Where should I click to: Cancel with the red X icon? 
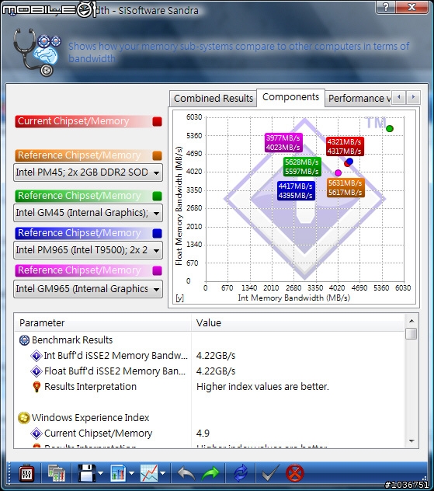coord(294,473)
